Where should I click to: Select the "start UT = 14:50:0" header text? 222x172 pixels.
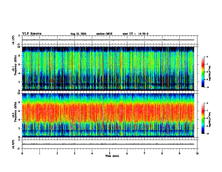point(135,34)
